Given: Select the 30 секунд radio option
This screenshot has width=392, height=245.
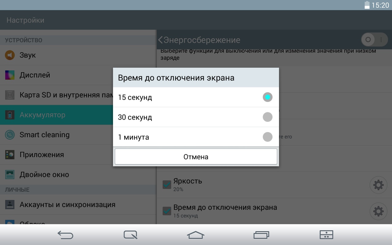Looking at the screenshot, I should click(267, 117).
